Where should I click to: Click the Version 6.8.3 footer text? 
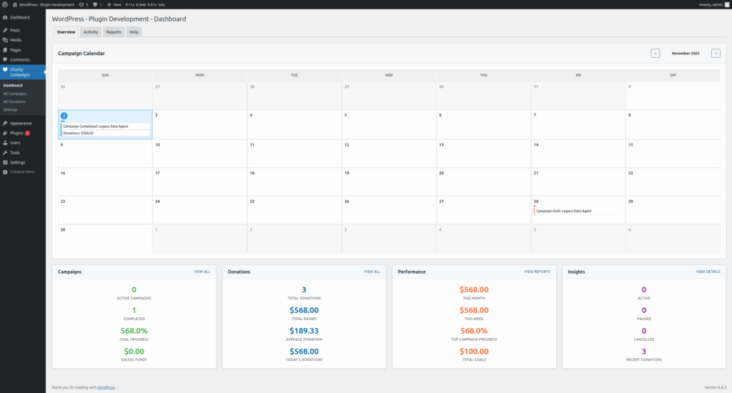pos(715,387)
